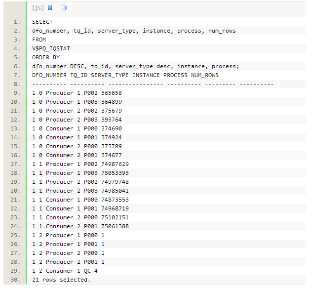Click the FROM keyword line
Viewport: 312px width, 288px height.
click(39, 40)
